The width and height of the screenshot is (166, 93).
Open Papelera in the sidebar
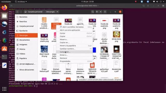[26, 58]
